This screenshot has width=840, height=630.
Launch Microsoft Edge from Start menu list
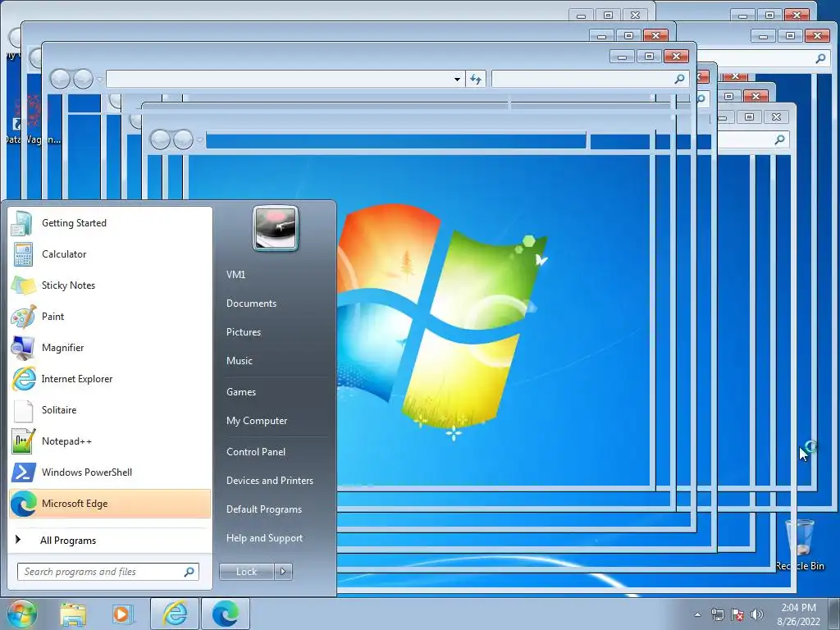click(x=111, y=504)
